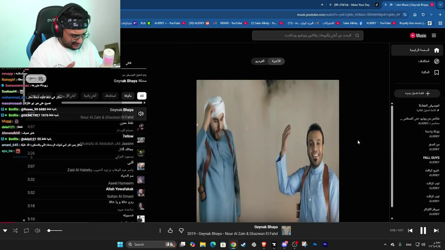This screenshot has width=445, height=250.
Task: Play جمالك قاتل from the queue
Action: click(141, 153)
